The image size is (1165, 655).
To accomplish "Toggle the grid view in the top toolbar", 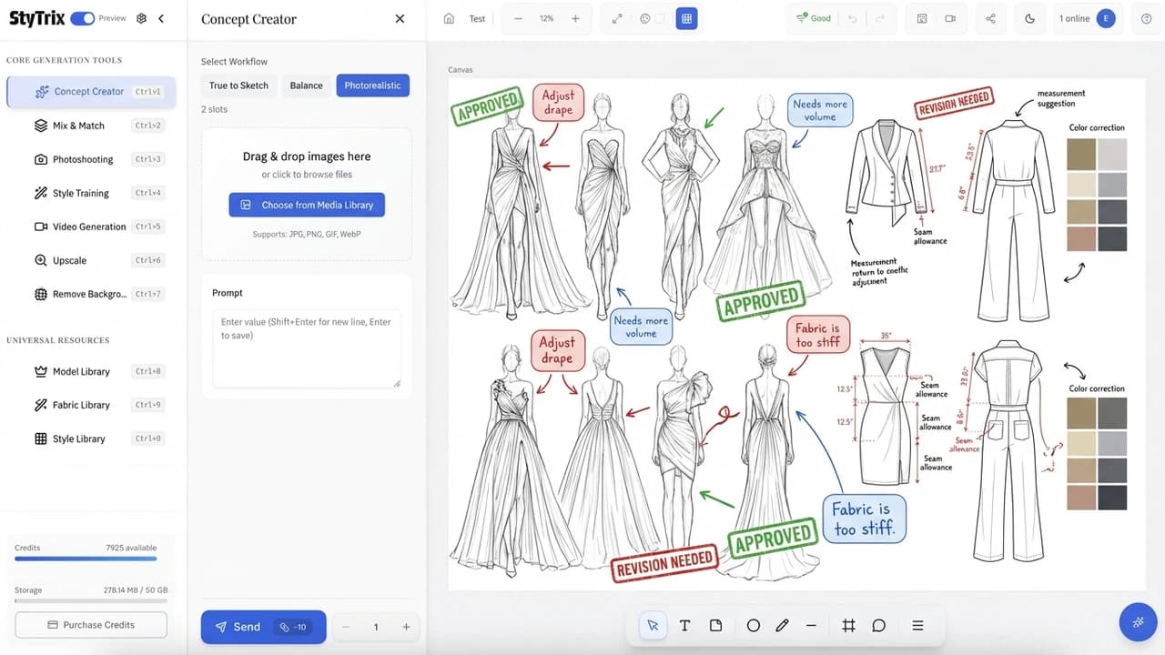I will click(x=687, y=16).
